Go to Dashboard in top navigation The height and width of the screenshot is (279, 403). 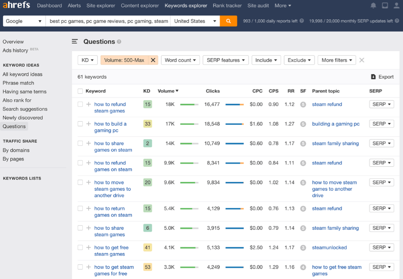pos(49,5)
